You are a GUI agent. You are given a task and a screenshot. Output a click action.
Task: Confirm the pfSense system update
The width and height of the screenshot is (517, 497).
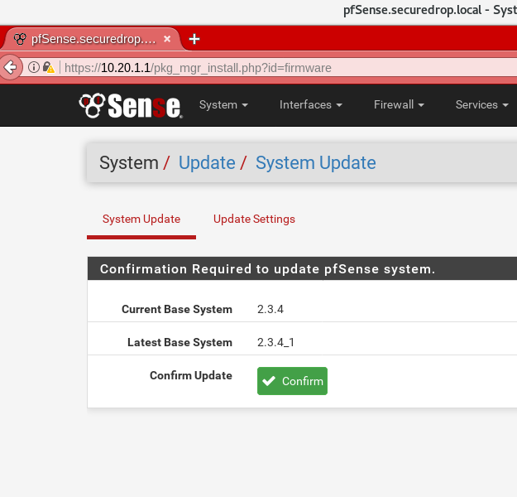(292, 381)
